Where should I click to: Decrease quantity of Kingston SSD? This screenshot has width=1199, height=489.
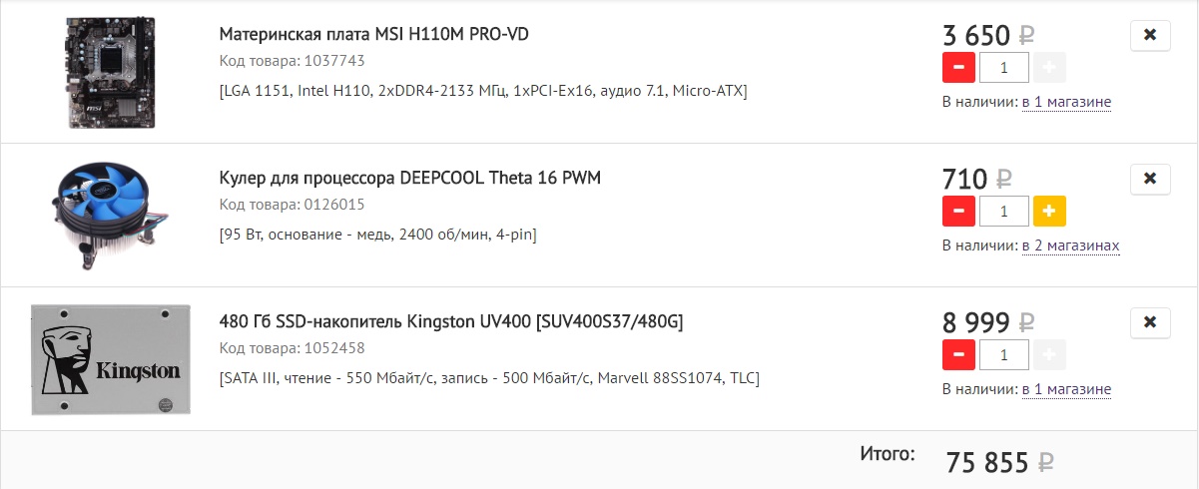[x=958, y=355]
